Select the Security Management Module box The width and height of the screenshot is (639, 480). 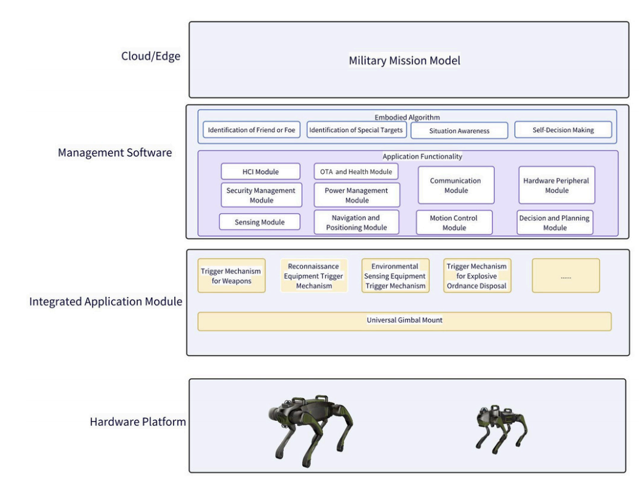click(260, 195)
